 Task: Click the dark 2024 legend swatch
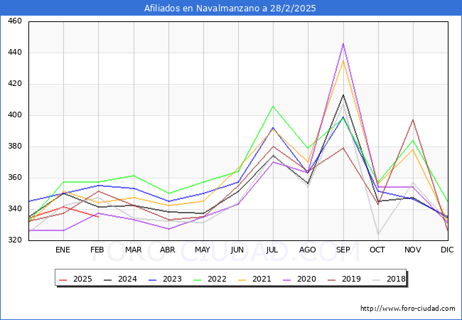tap(108, 279)
